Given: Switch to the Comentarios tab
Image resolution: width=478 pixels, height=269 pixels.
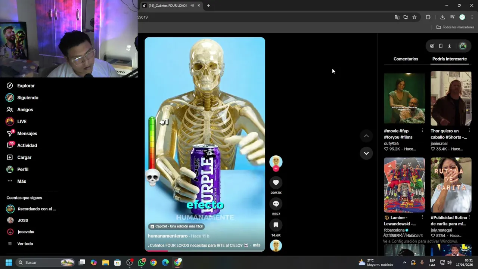Looking at the screenshot, I should tap(406, 59).
